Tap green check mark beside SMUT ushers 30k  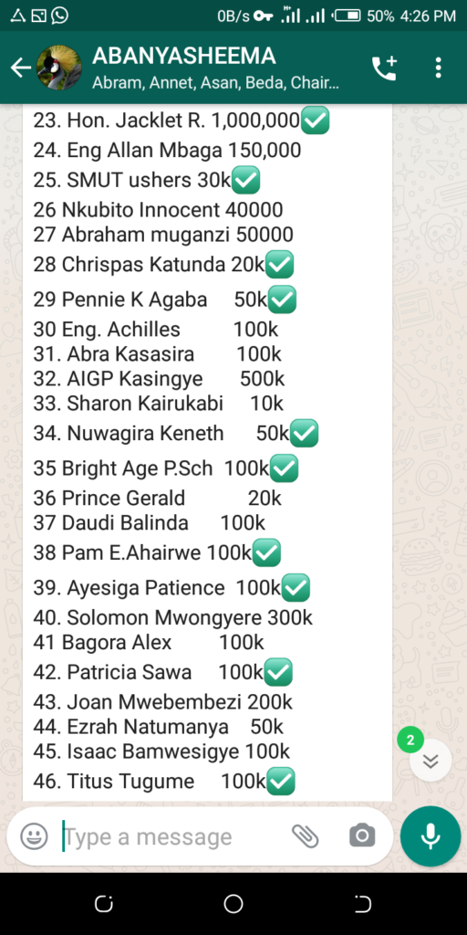pyautogui.click(x=245, y=180)
